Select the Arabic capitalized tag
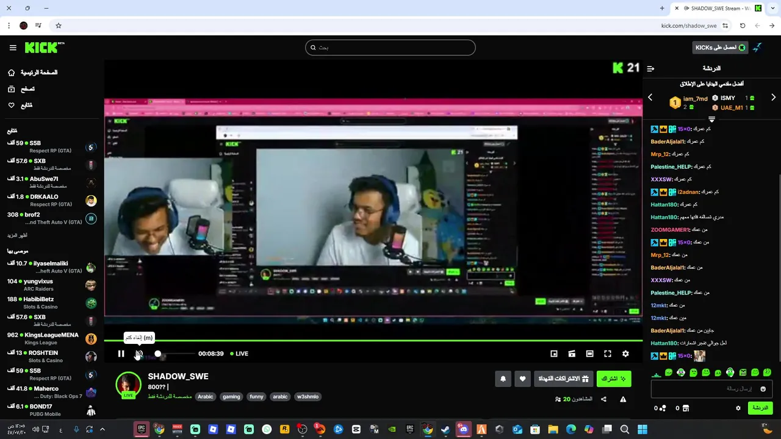 206,396
